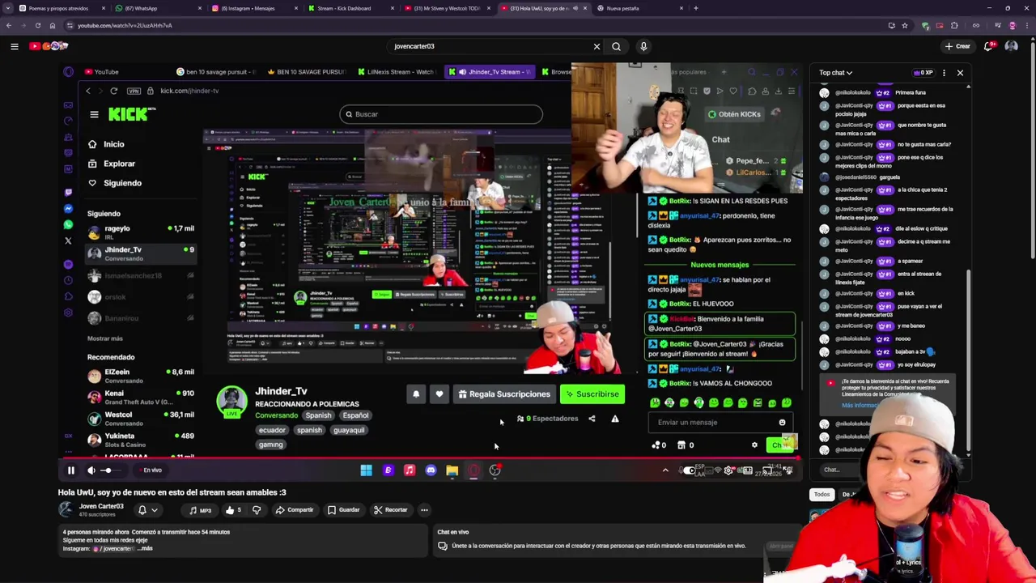Open the Crear upload menu
Image resolution: width=1036 pixels, height=583 pixels.
click(957, 46)
